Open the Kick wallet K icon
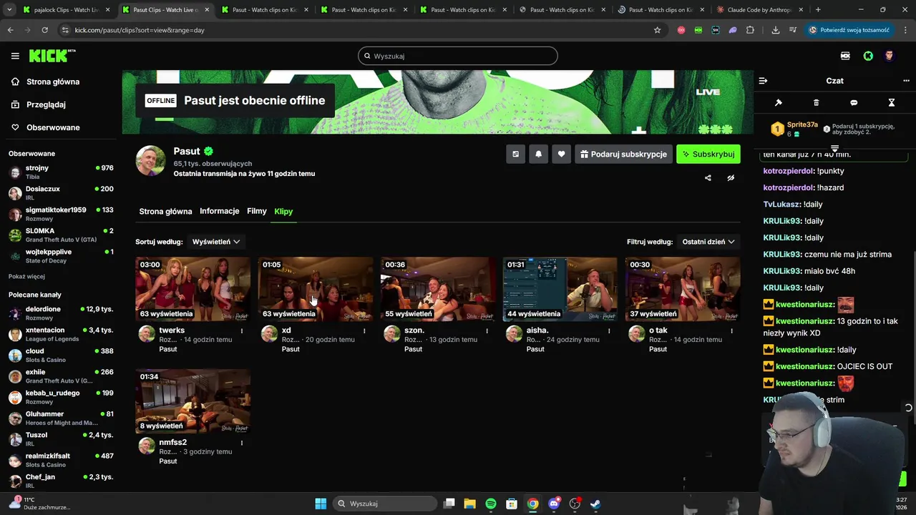Viewport: 916px width, 515px height. tap(868, 56)
